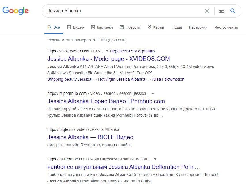Open the Stripping beauty Jessica... sitelink
This screenshot has height=187, width=246.
[x=71, y=79]
